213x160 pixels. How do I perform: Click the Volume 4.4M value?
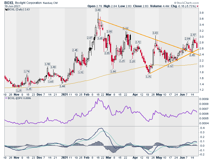point(160,6)
